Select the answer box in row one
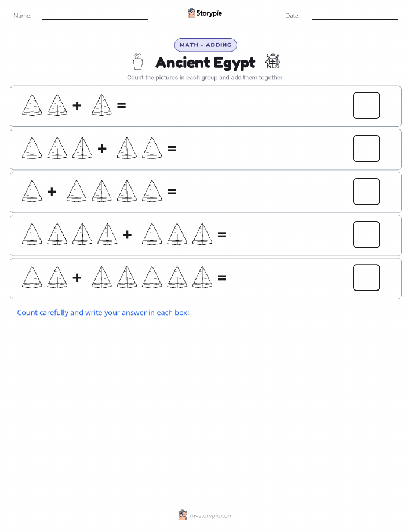This screenshot has height=532, width=411. pyautogui.click(x=366, y=105)
